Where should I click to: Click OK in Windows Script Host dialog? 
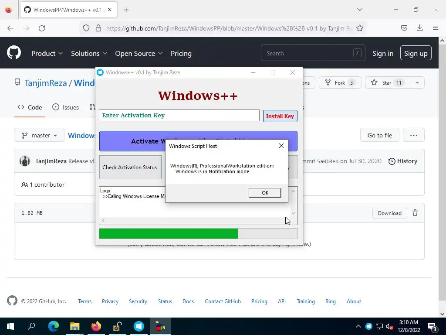265,193
